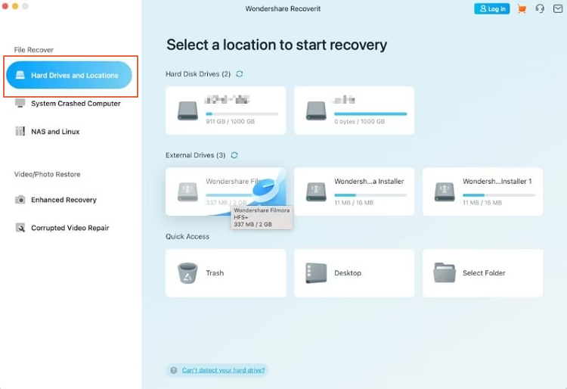Choose Desktop under Quick Access

click(354, 273)
